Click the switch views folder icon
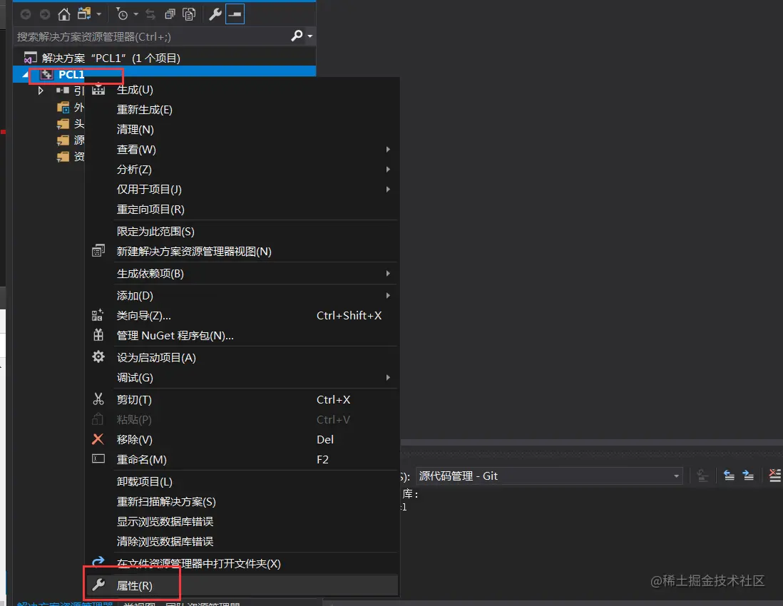The height and width of the screenshot is (606, 783). coord(84,14)
